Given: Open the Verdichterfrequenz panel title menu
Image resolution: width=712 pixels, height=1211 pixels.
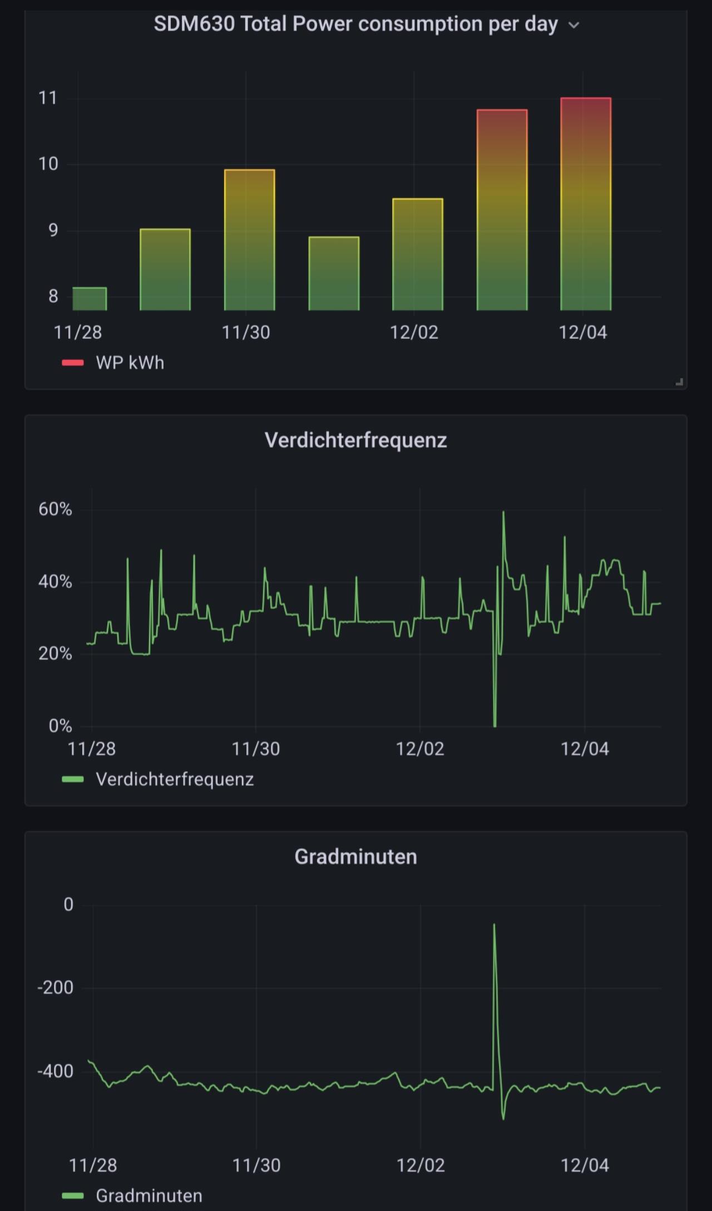Looking at the screenshot, I should pos(355,440).
